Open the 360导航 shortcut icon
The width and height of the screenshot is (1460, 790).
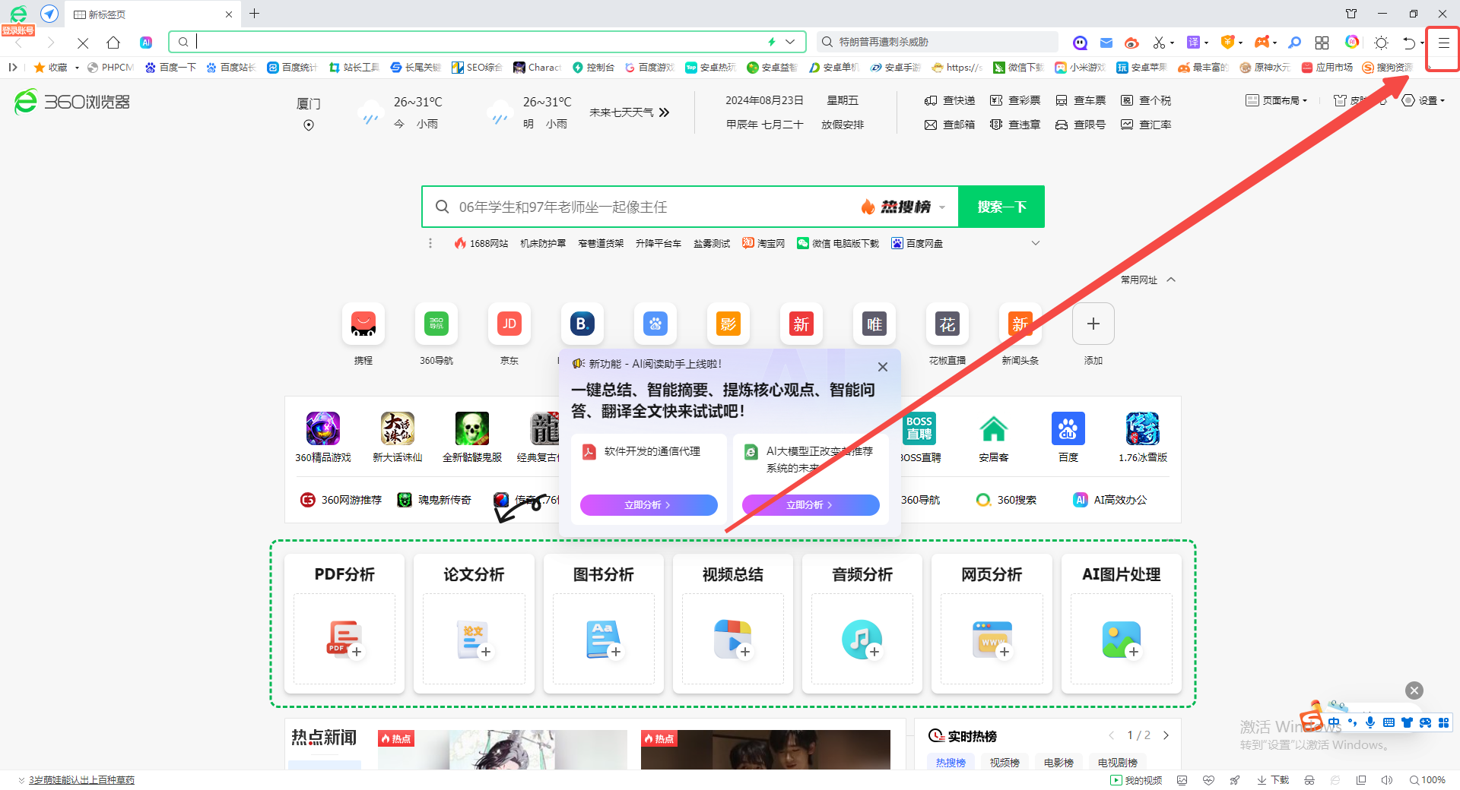(x=436, y=324)
